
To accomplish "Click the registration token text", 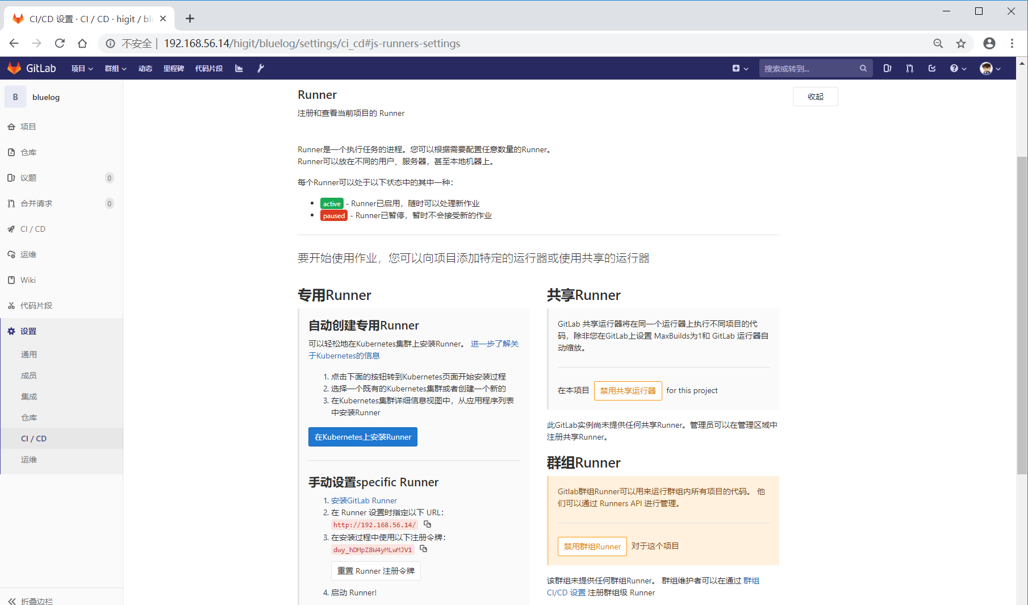I will (x=373, y=549).
